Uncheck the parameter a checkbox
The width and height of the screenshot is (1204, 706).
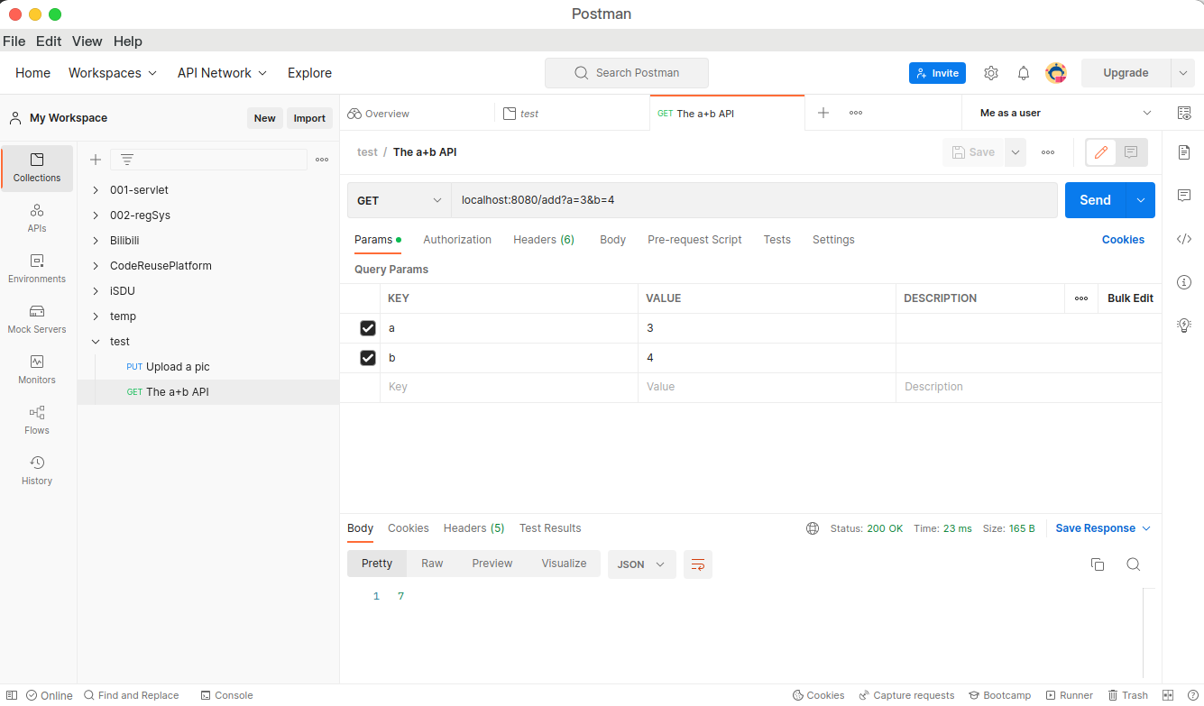(x=368, y=328)
